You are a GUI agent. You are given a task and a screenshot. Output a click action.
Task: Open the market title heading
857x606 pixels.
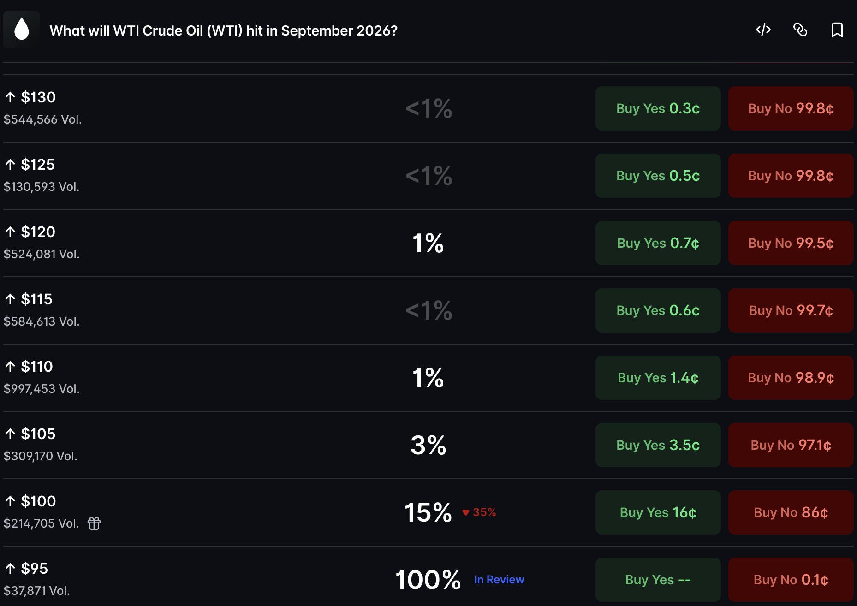[224, 30]
